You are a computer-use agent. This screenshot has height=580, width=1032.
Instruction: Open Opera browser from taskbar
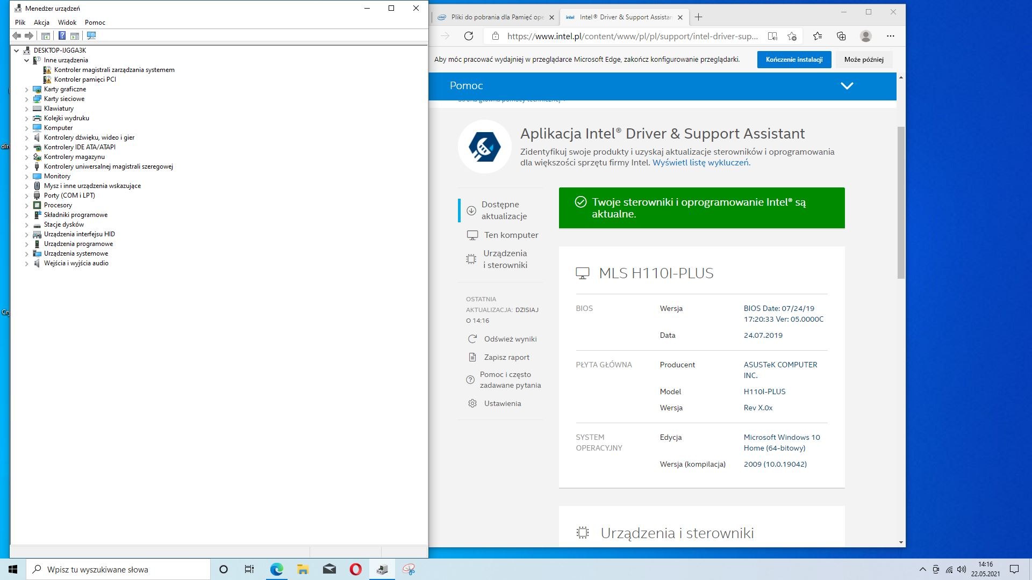click(x=355, y=569)
